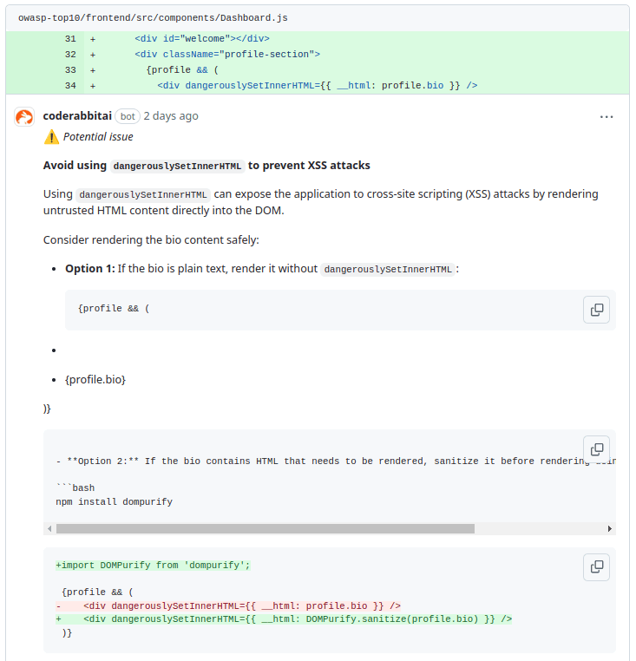Click the warning icon beside Potential issue

pyautogui.click(x=52, y=136)
